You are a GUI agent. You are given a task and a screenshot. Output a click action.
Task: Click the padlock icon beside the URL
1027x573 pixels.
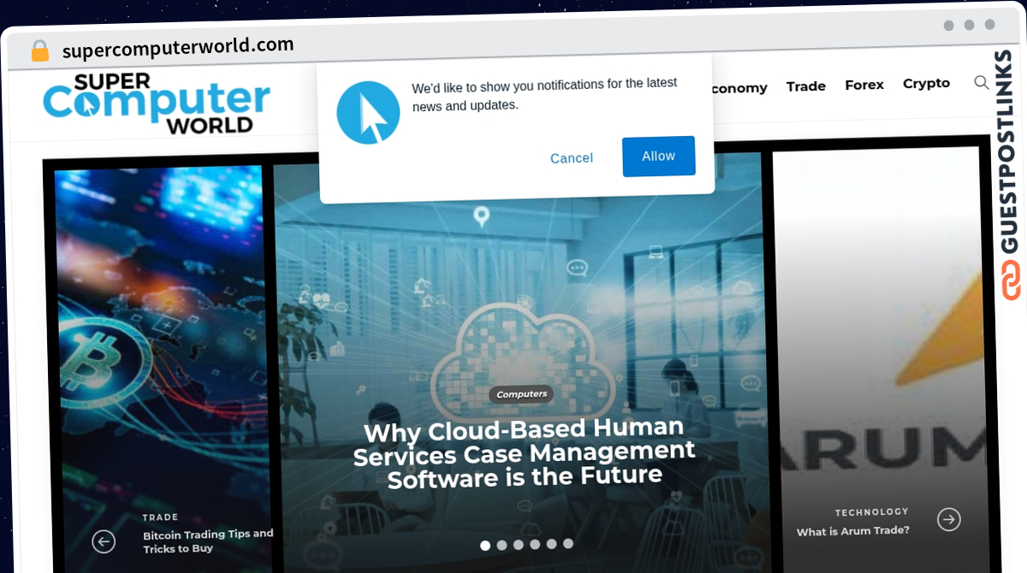pyautogui.click(x=40, y=51)
